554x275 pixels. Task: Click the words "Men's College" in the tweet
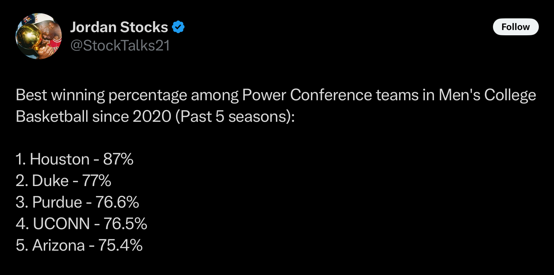[x=487, y=95]
